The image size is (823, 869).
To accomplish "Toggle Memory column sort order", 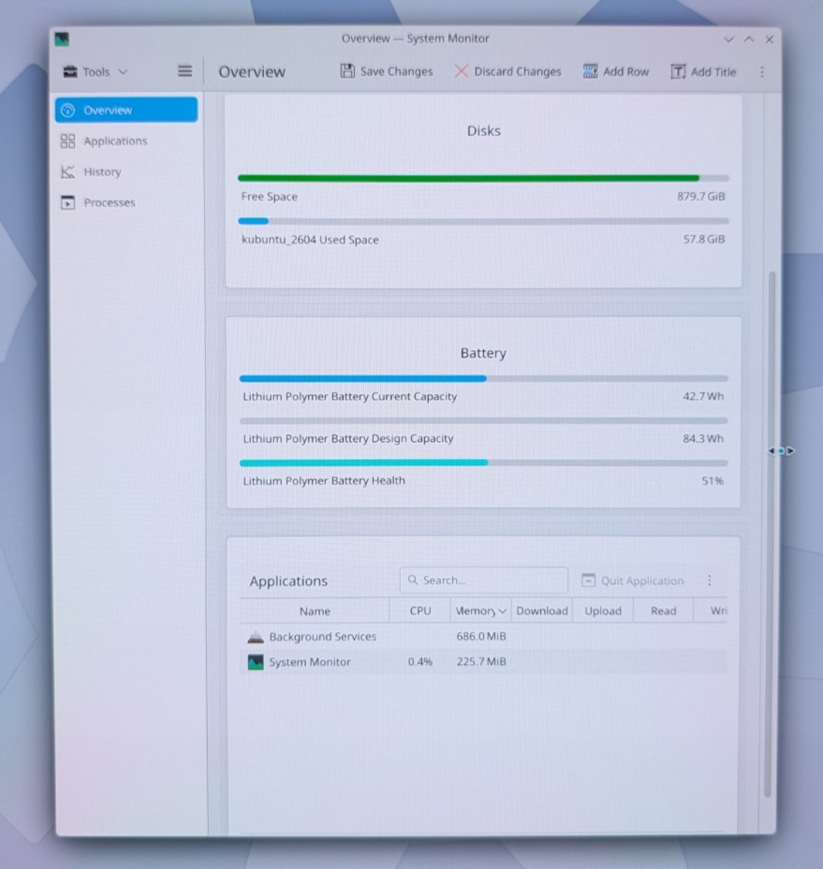I will tap(480, 611).
